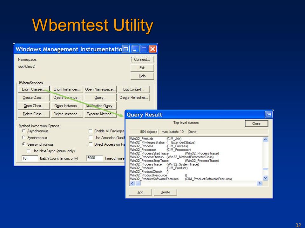Close the Windows Management Instrumentation window
The image size is (305, 228).
[x=153, y=49]
